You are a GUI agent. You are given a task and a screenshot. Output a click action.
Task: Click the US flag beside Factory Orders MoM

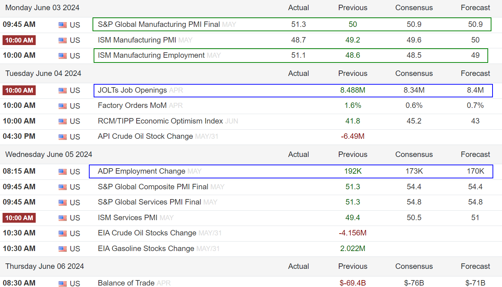point(63,106)
